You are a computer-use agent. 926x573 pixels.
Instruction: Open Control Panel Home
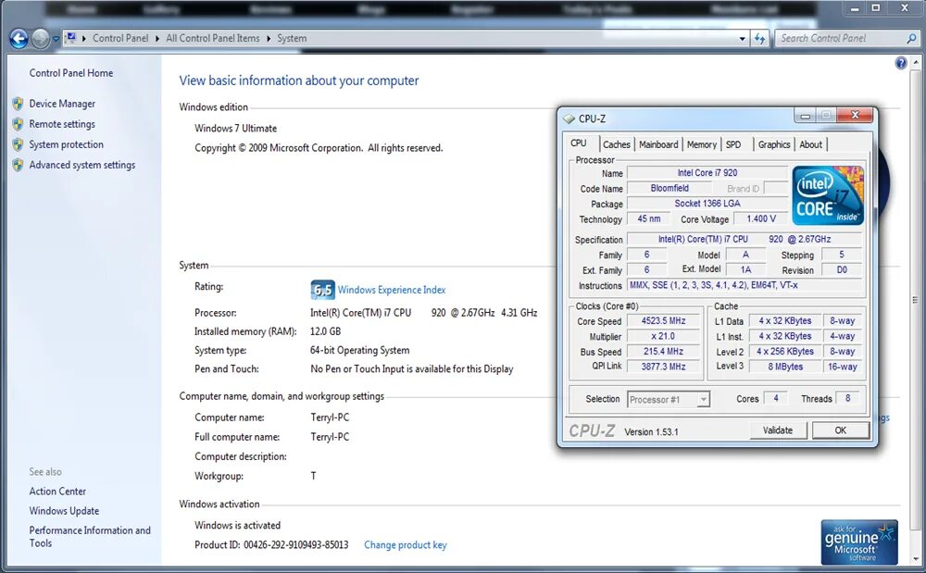tap(71, 72)
